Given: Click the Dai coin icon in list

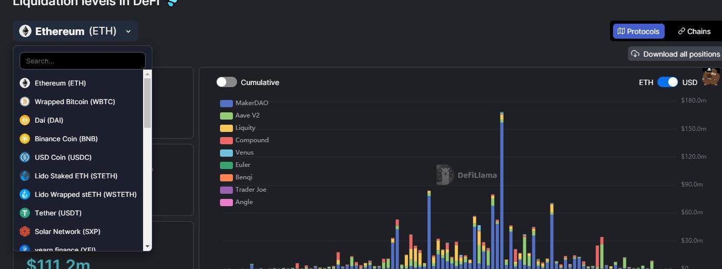Looking at the screenshot, I should (25, 120).
